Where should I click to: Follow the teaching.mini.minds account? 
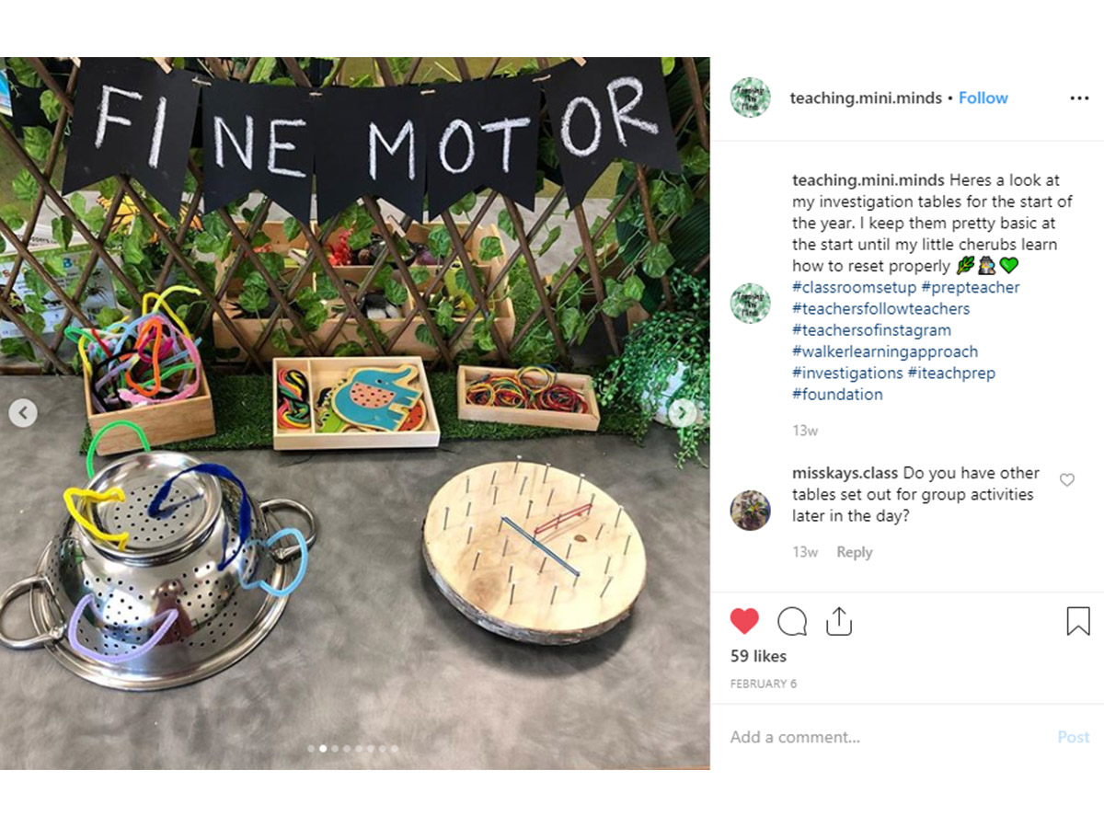[x=983, y=98]
